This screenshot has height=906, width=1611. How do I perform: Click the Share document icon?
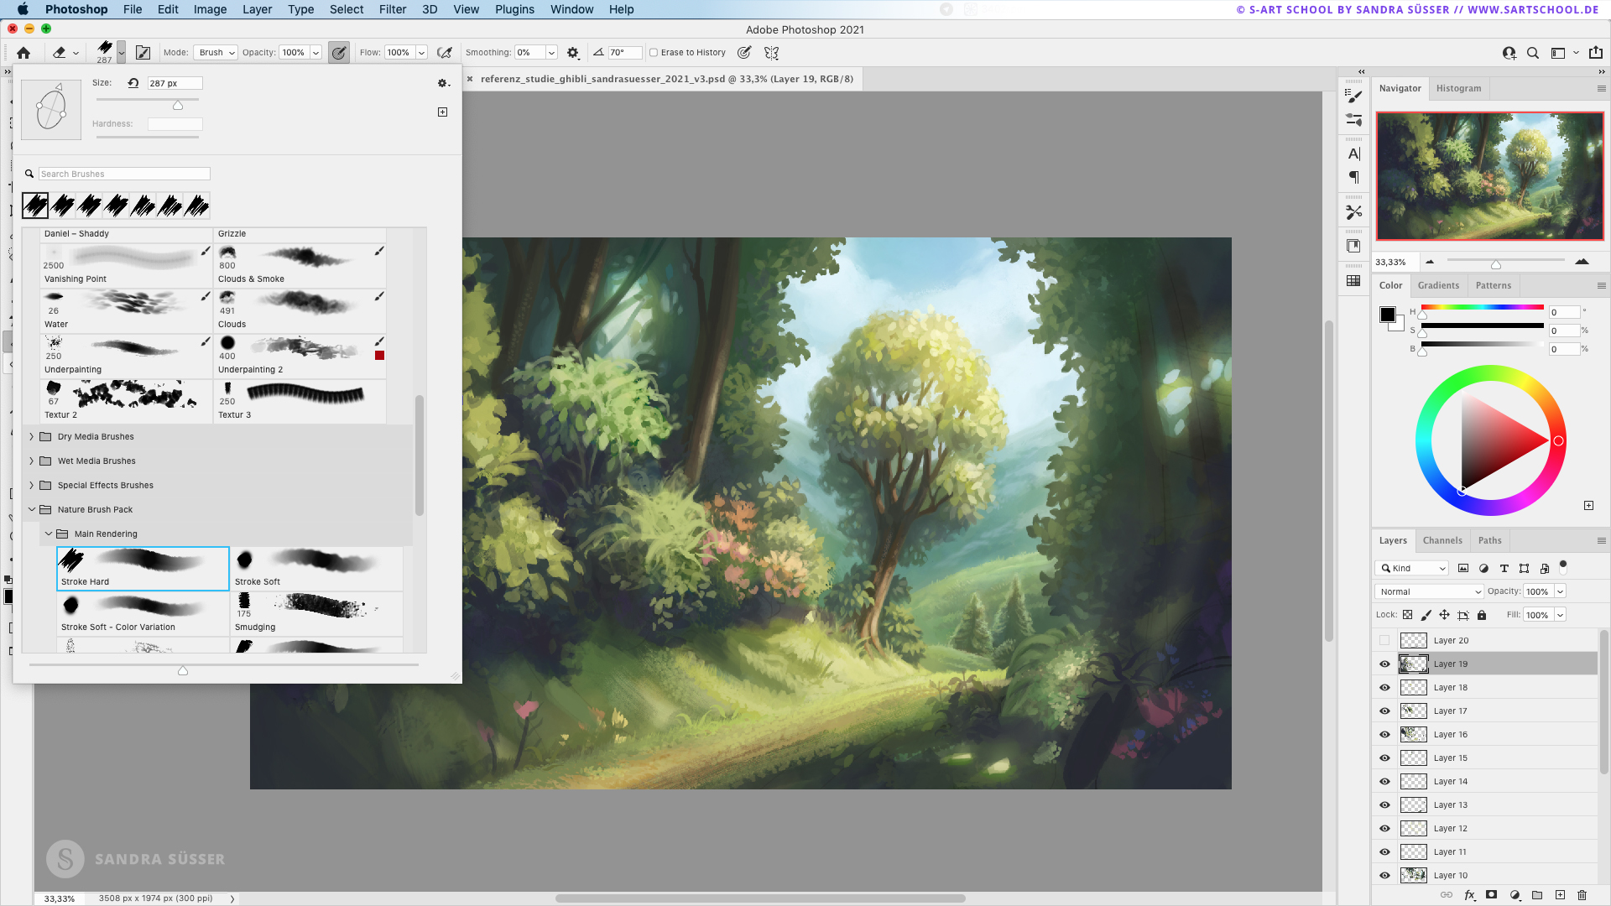tap(1596, 52)
